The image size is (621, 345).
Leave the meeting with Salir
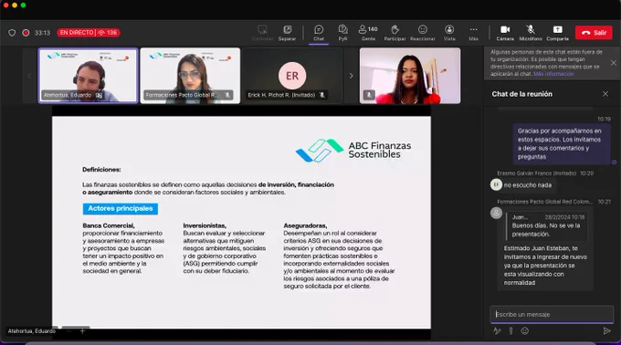pos(594,33)
